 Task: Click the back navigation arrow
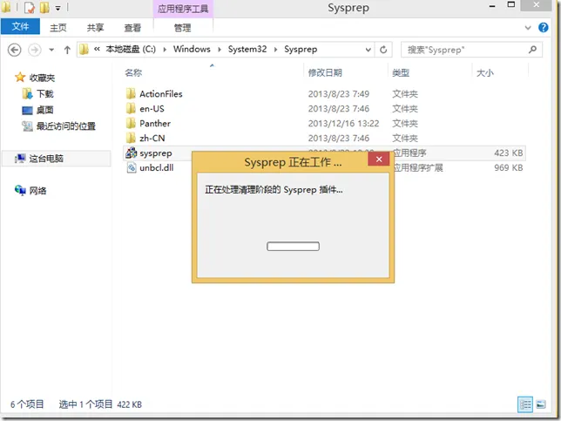coord(14,50)
